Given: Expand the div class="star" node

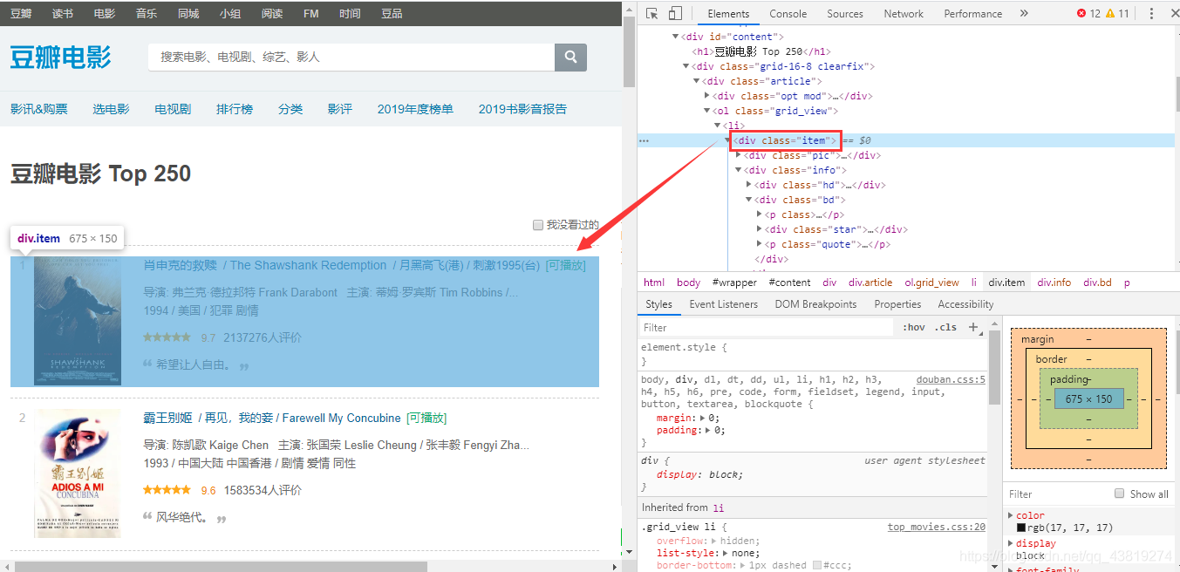Looking at the screenshot, I should (x=759, y=229).
